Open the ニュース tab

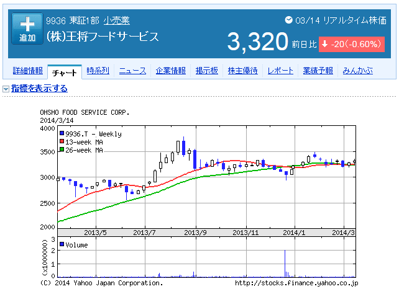[132, 71]
